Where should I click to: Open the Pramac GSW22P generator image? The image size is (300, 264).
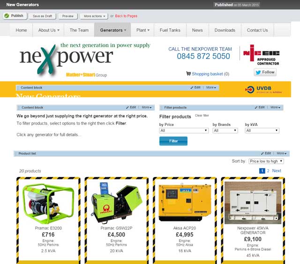117,203
